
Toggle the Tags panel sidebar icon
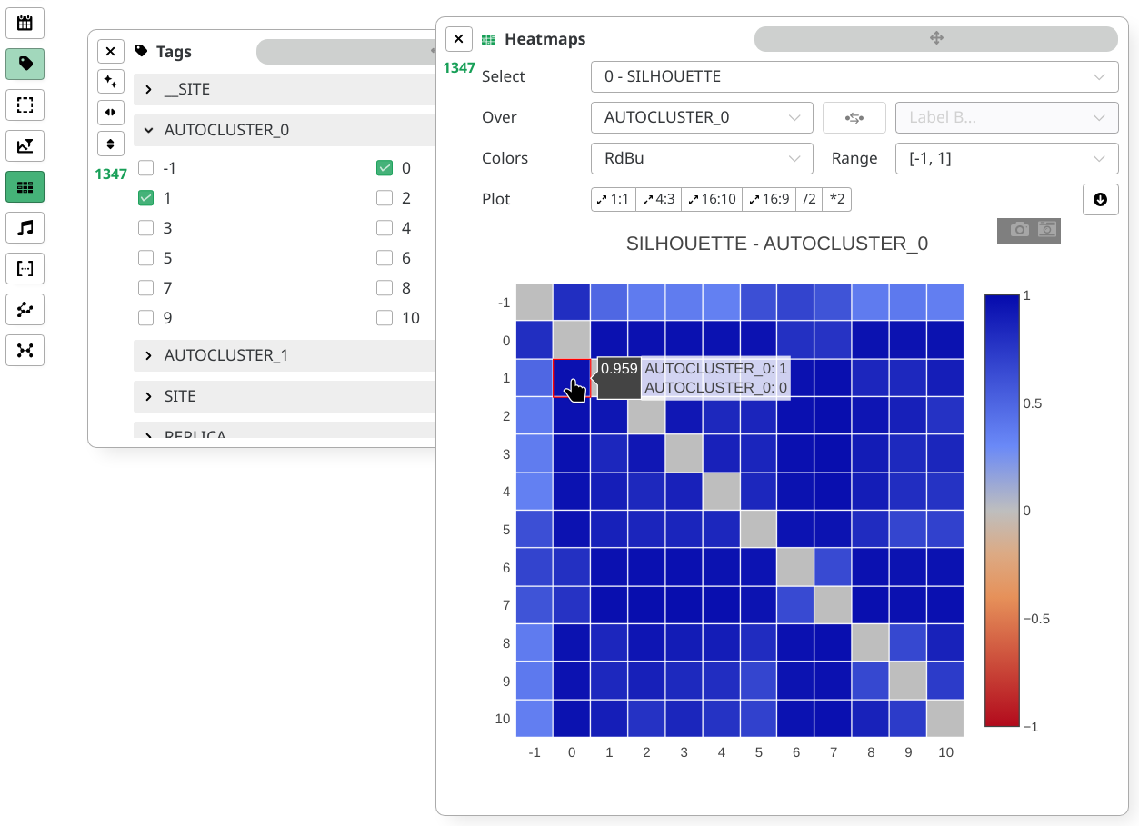click(25, 64)
